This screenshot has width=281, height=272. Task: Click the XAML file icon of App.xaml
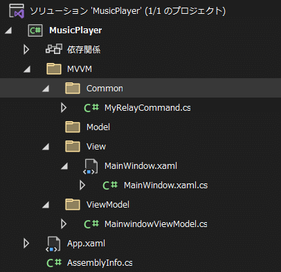[x=53, y=244]
